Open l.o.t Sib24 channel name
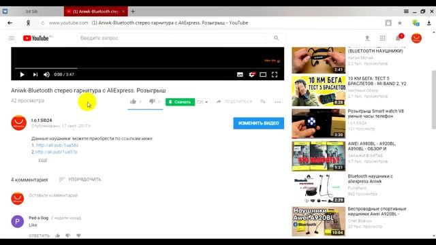 click(x=42, y=120)
